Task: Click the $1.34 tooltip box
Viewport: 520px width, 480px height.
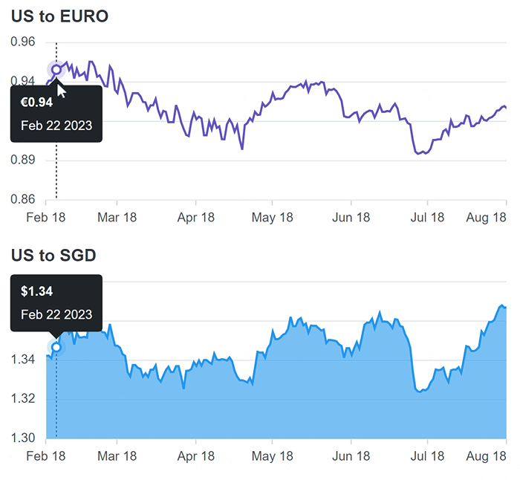Action: tap(56, 302)
